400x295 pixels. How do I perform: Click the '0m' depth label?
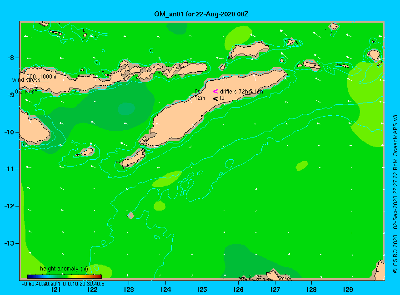pyautogui.click(x=198, y=92)
